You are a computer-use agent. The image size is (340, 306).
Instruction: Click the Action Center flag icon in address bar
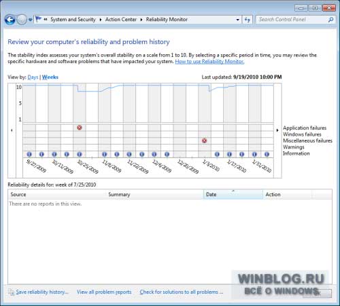pyautogui.click(x=39, y=19)
